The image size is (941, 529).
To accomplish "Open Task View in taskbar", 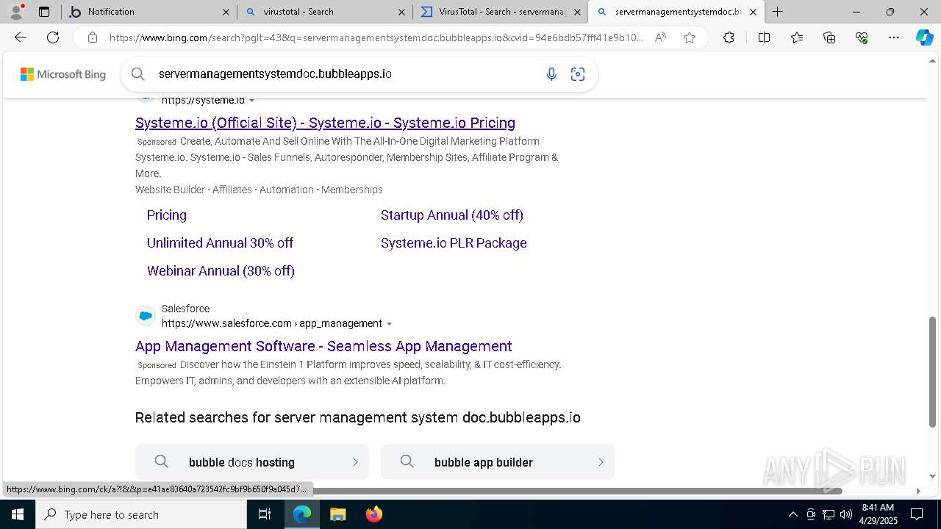I will 265,514.
